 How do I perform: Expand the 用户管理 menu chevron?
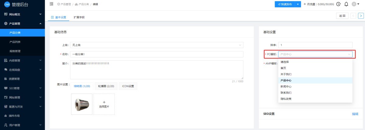[40, 125]
